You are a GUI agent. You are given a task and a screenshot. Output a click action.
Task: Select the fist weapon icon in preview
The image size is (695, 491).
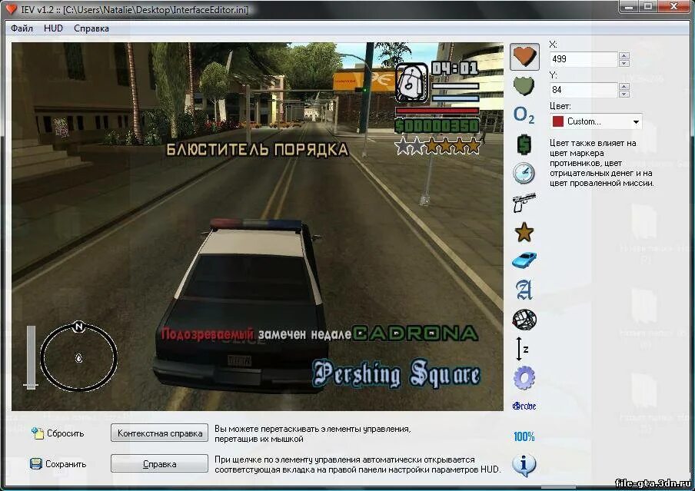[x=411, y=82]
